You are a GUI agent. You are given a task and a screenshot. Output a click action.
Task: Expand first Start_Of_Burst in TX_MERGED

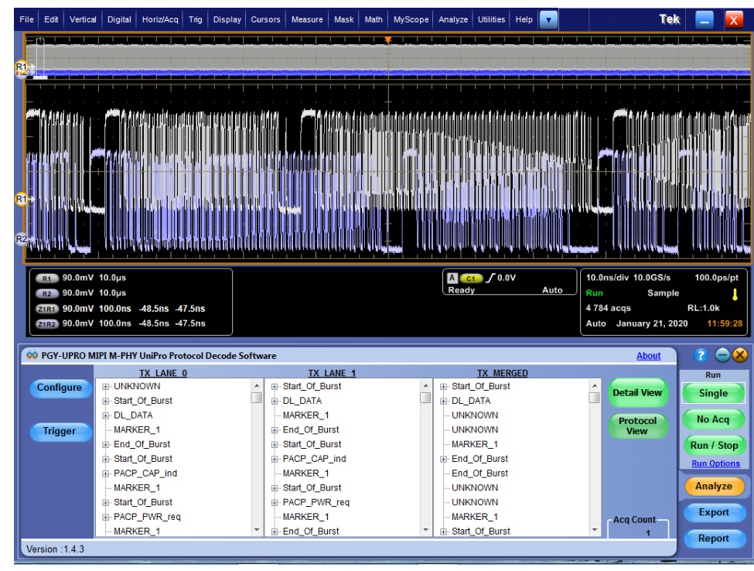click(x=443, y=386)
